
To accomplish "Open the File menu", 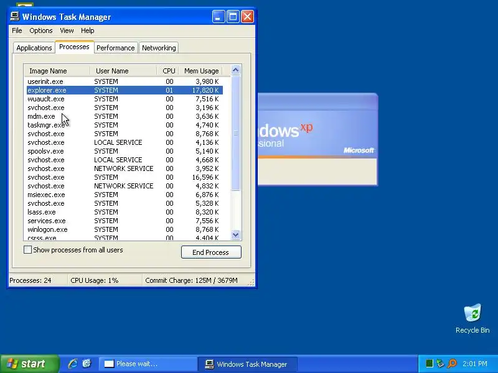I will pos(17,30).
